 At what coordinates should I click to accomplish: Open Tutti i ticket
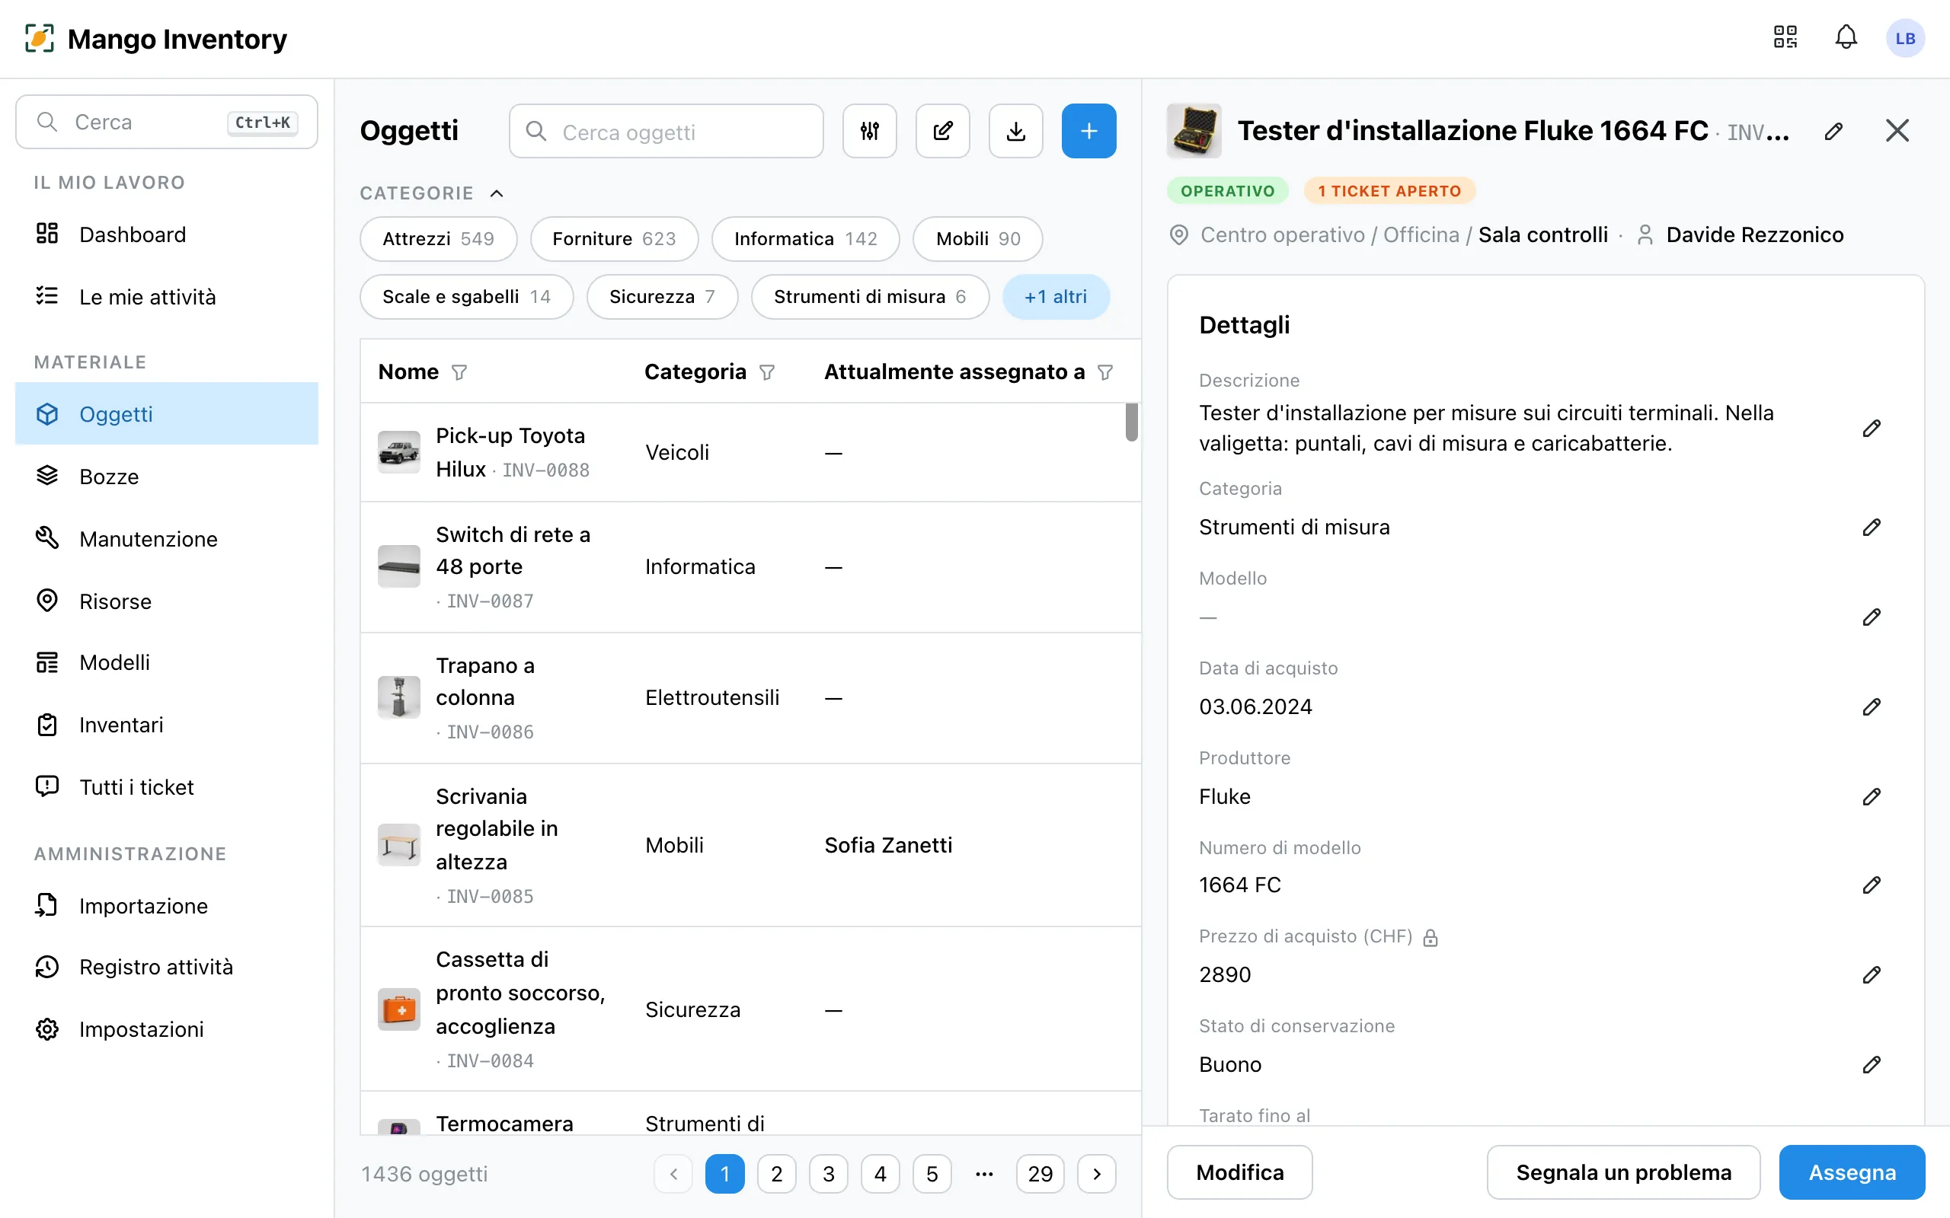(167, 787)
